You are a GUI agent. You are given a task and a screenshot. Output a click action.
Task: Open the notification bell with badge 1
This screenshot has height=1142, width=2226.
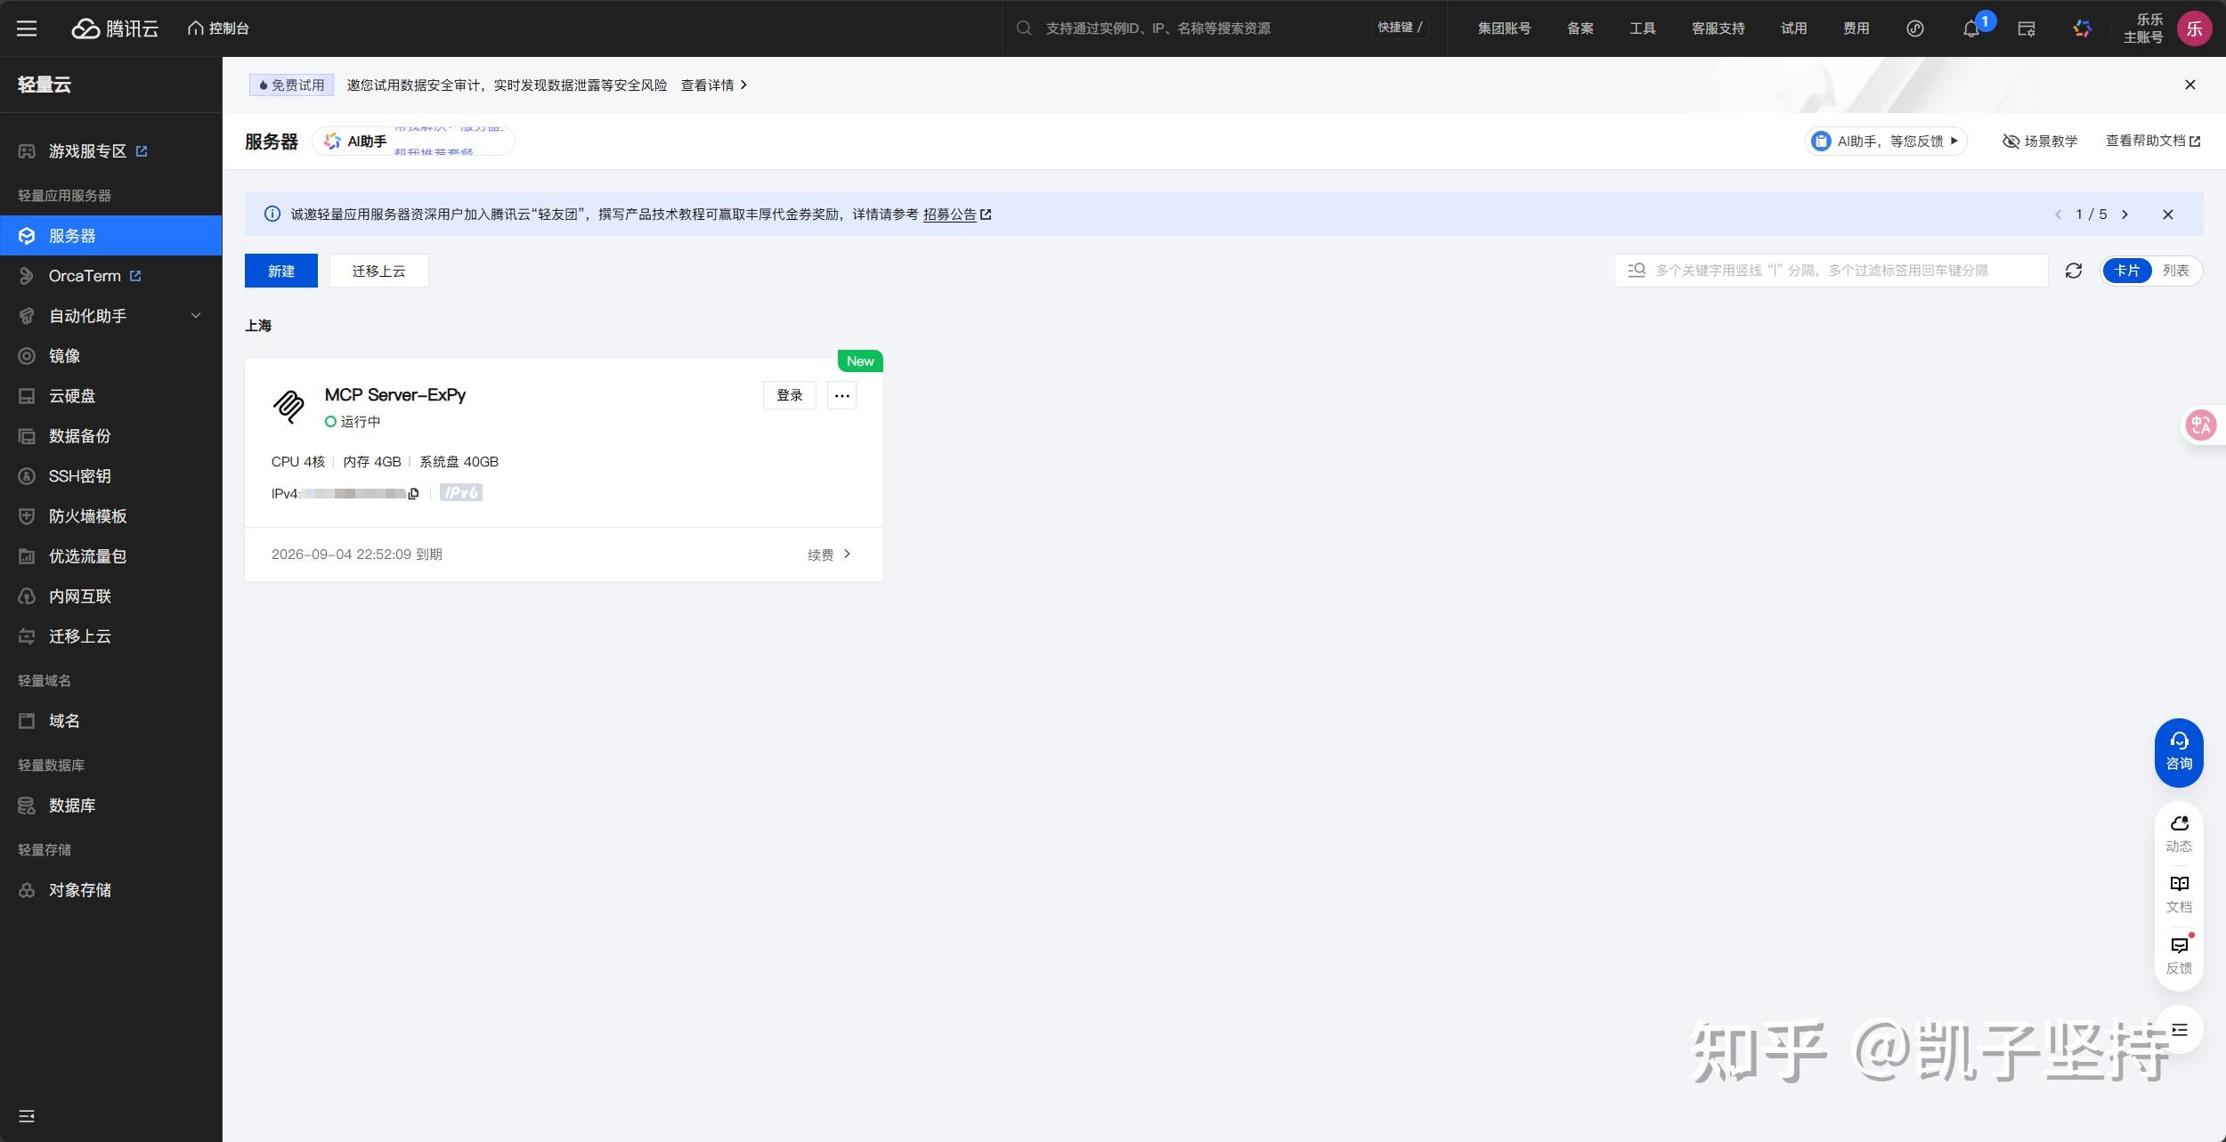pos(1970,28)
